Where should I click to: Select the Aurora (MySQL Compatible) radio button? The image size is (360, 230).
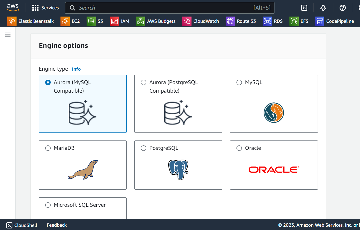point(48,83)
